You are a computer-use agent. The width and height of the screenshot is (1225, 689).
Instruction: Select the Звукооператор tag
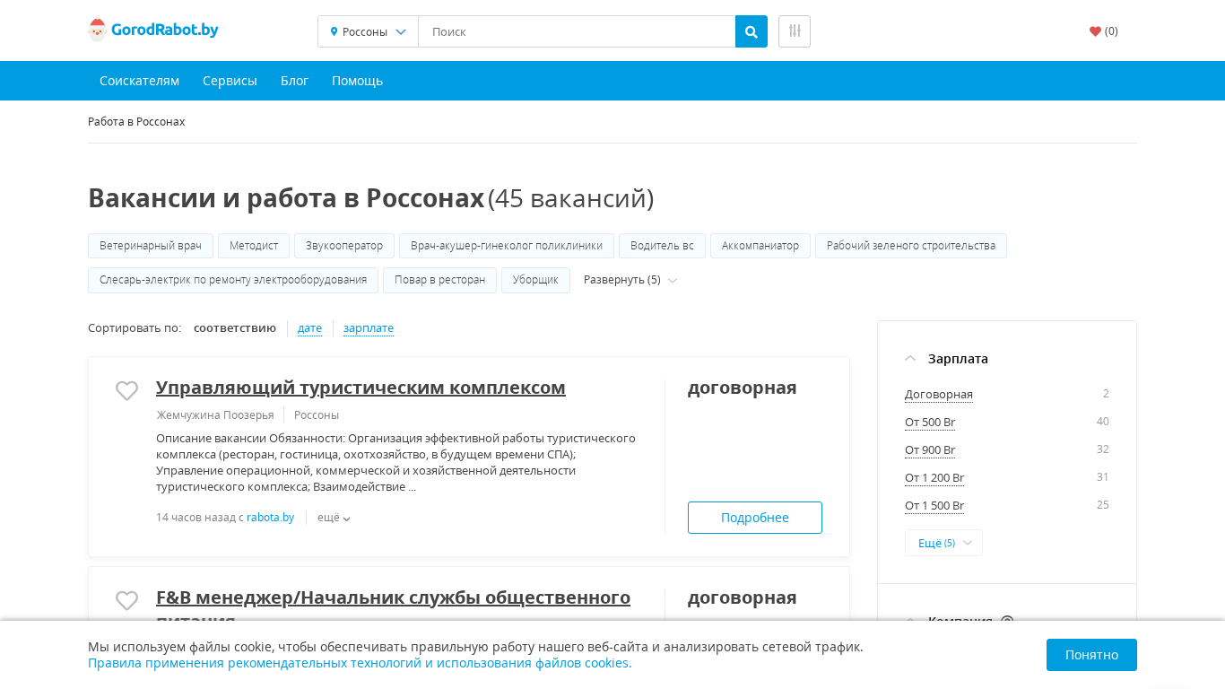click(344, 246)
